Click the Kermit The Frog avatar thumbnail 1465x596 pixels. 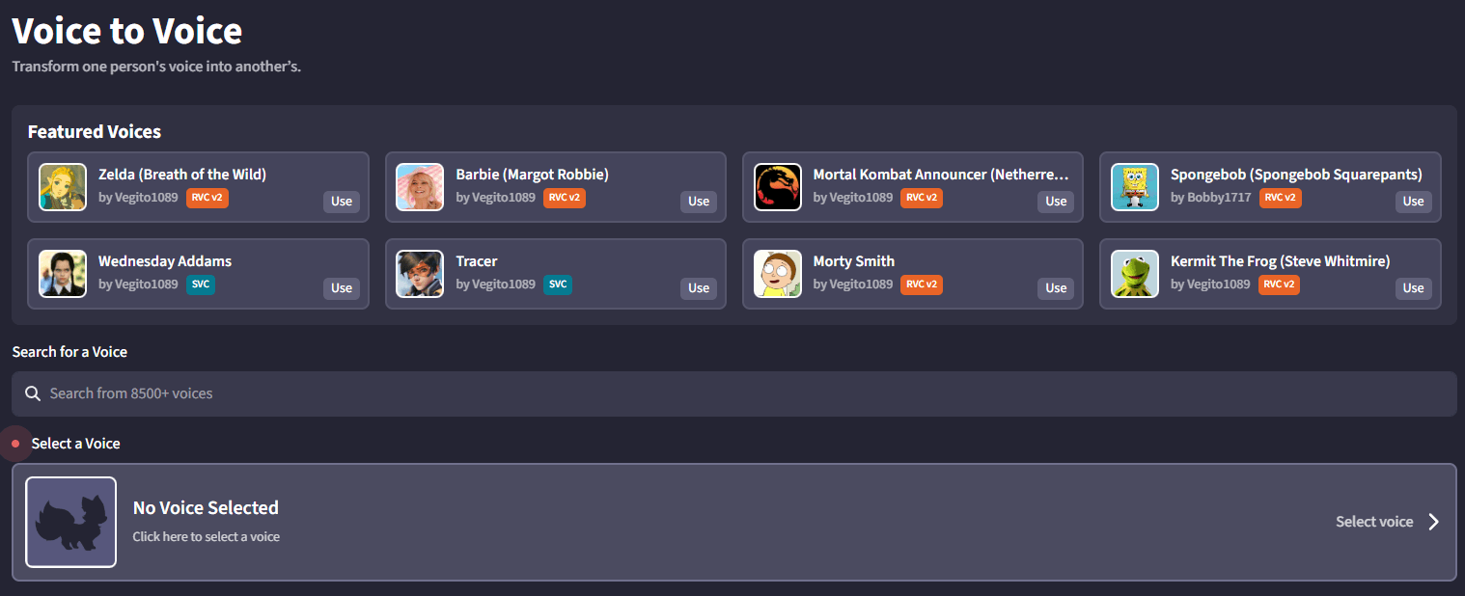pos(1135,274)
